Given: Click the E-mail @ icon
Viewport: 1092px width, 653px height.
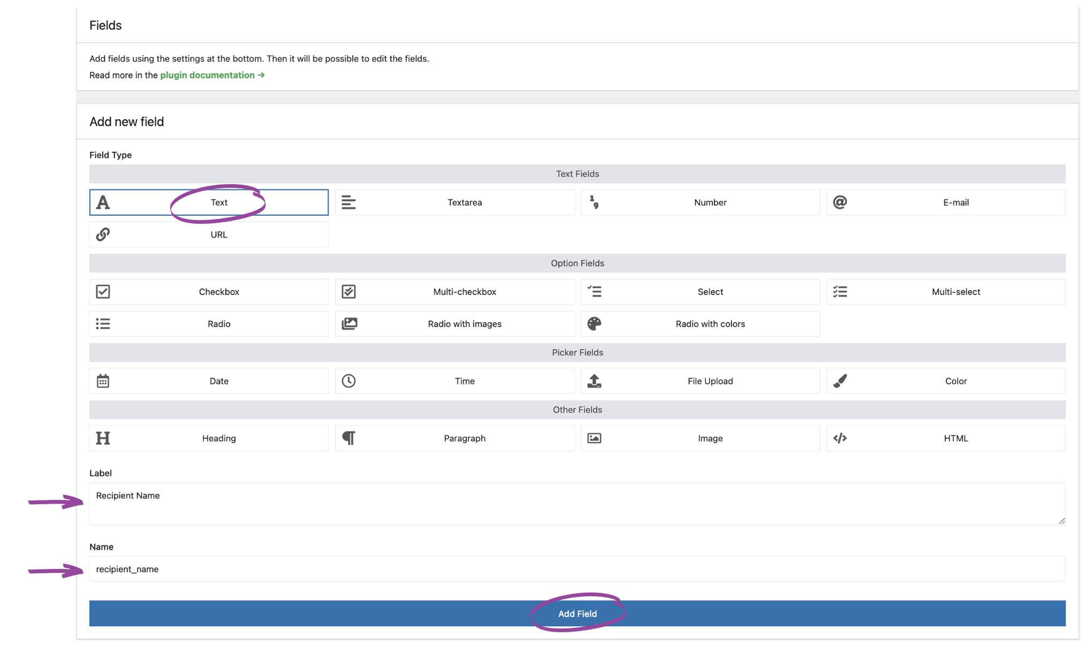Looking at the screenshot, I should 840,202.
